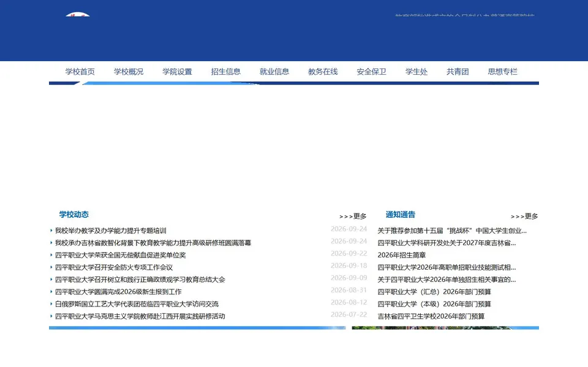Open notice 四平职业大学2026年高职单招职业技能测试
This screenshot has width=588, height=367.
pyautogui.click(x=447, y=267)
